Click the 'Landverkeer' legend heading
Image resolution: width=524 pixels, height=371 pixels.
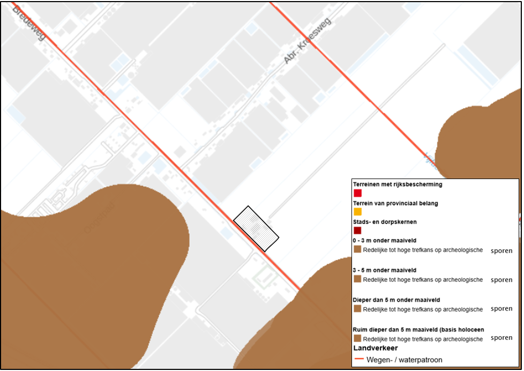376,348
